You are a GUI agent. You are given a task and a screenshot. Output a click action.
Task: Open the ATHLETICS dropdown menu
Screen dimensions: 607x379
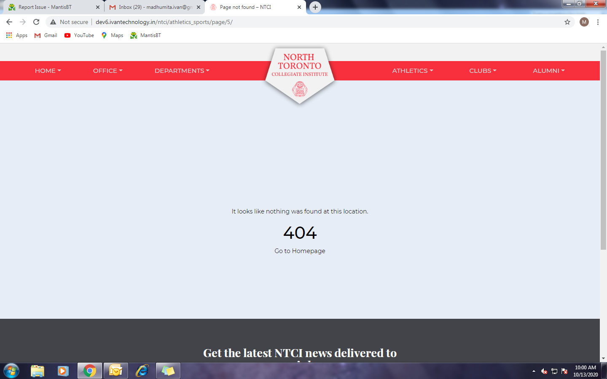point(412,71)
